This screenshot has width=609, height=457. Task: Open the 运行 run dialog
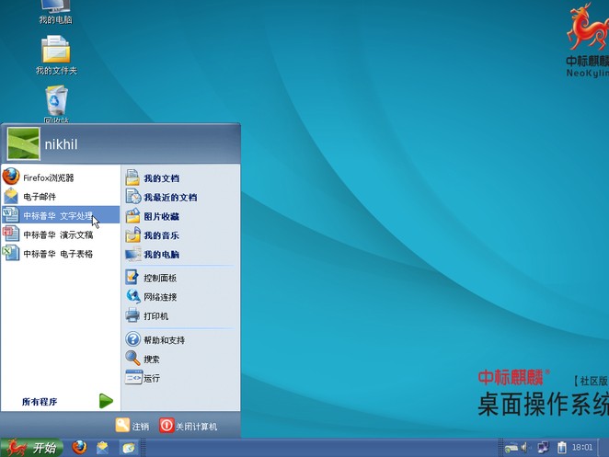(151, 378)
